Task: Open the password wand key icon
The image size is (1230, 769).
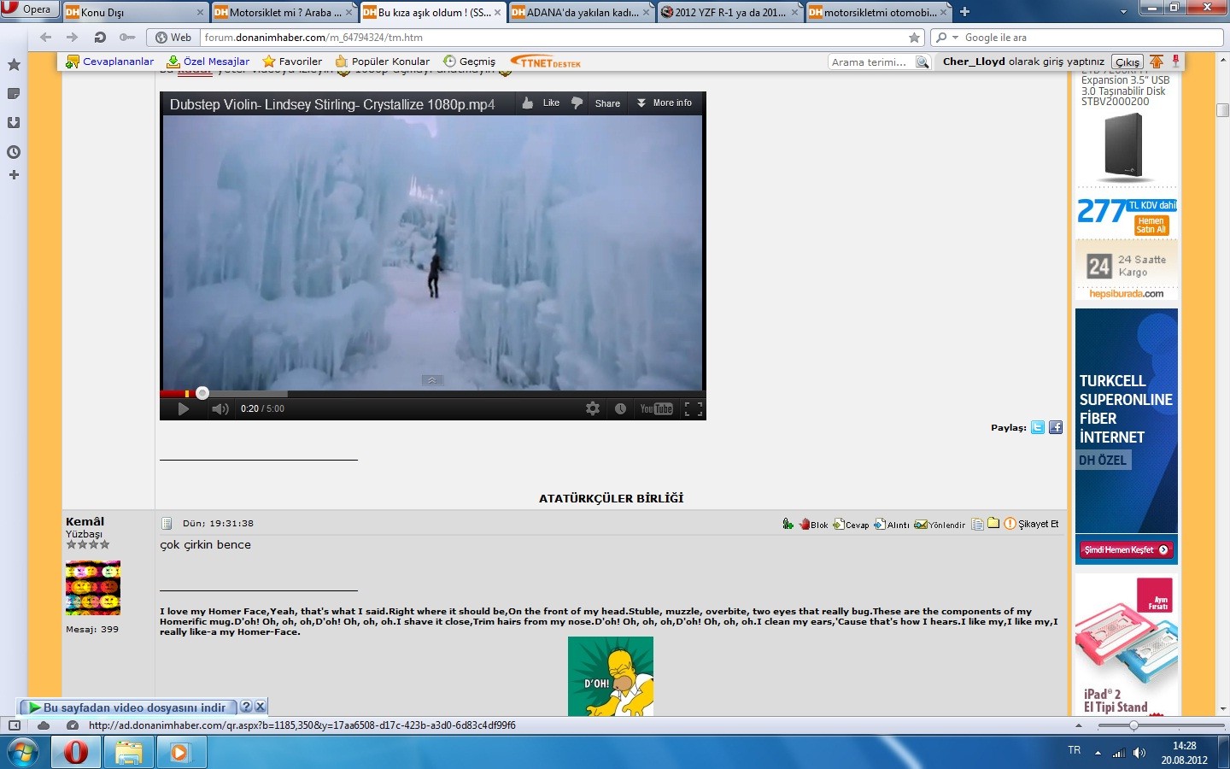Action: click(x=127, y=38)
